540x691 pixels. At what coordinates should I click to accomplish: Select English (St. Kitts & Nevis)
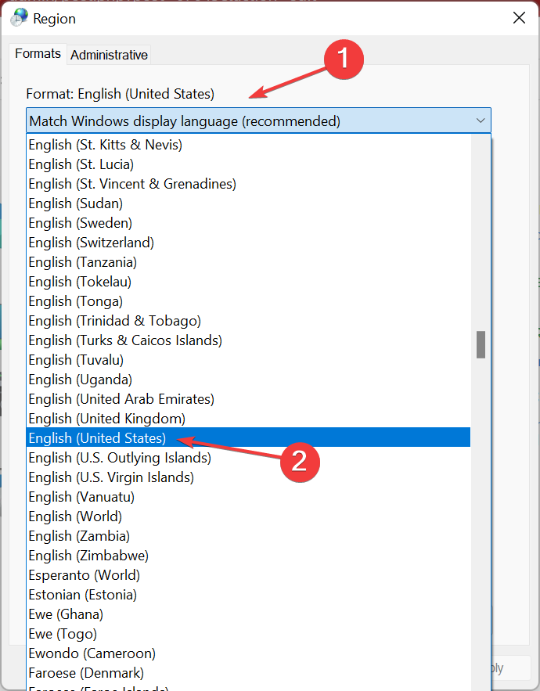click(x=105, y=145)
